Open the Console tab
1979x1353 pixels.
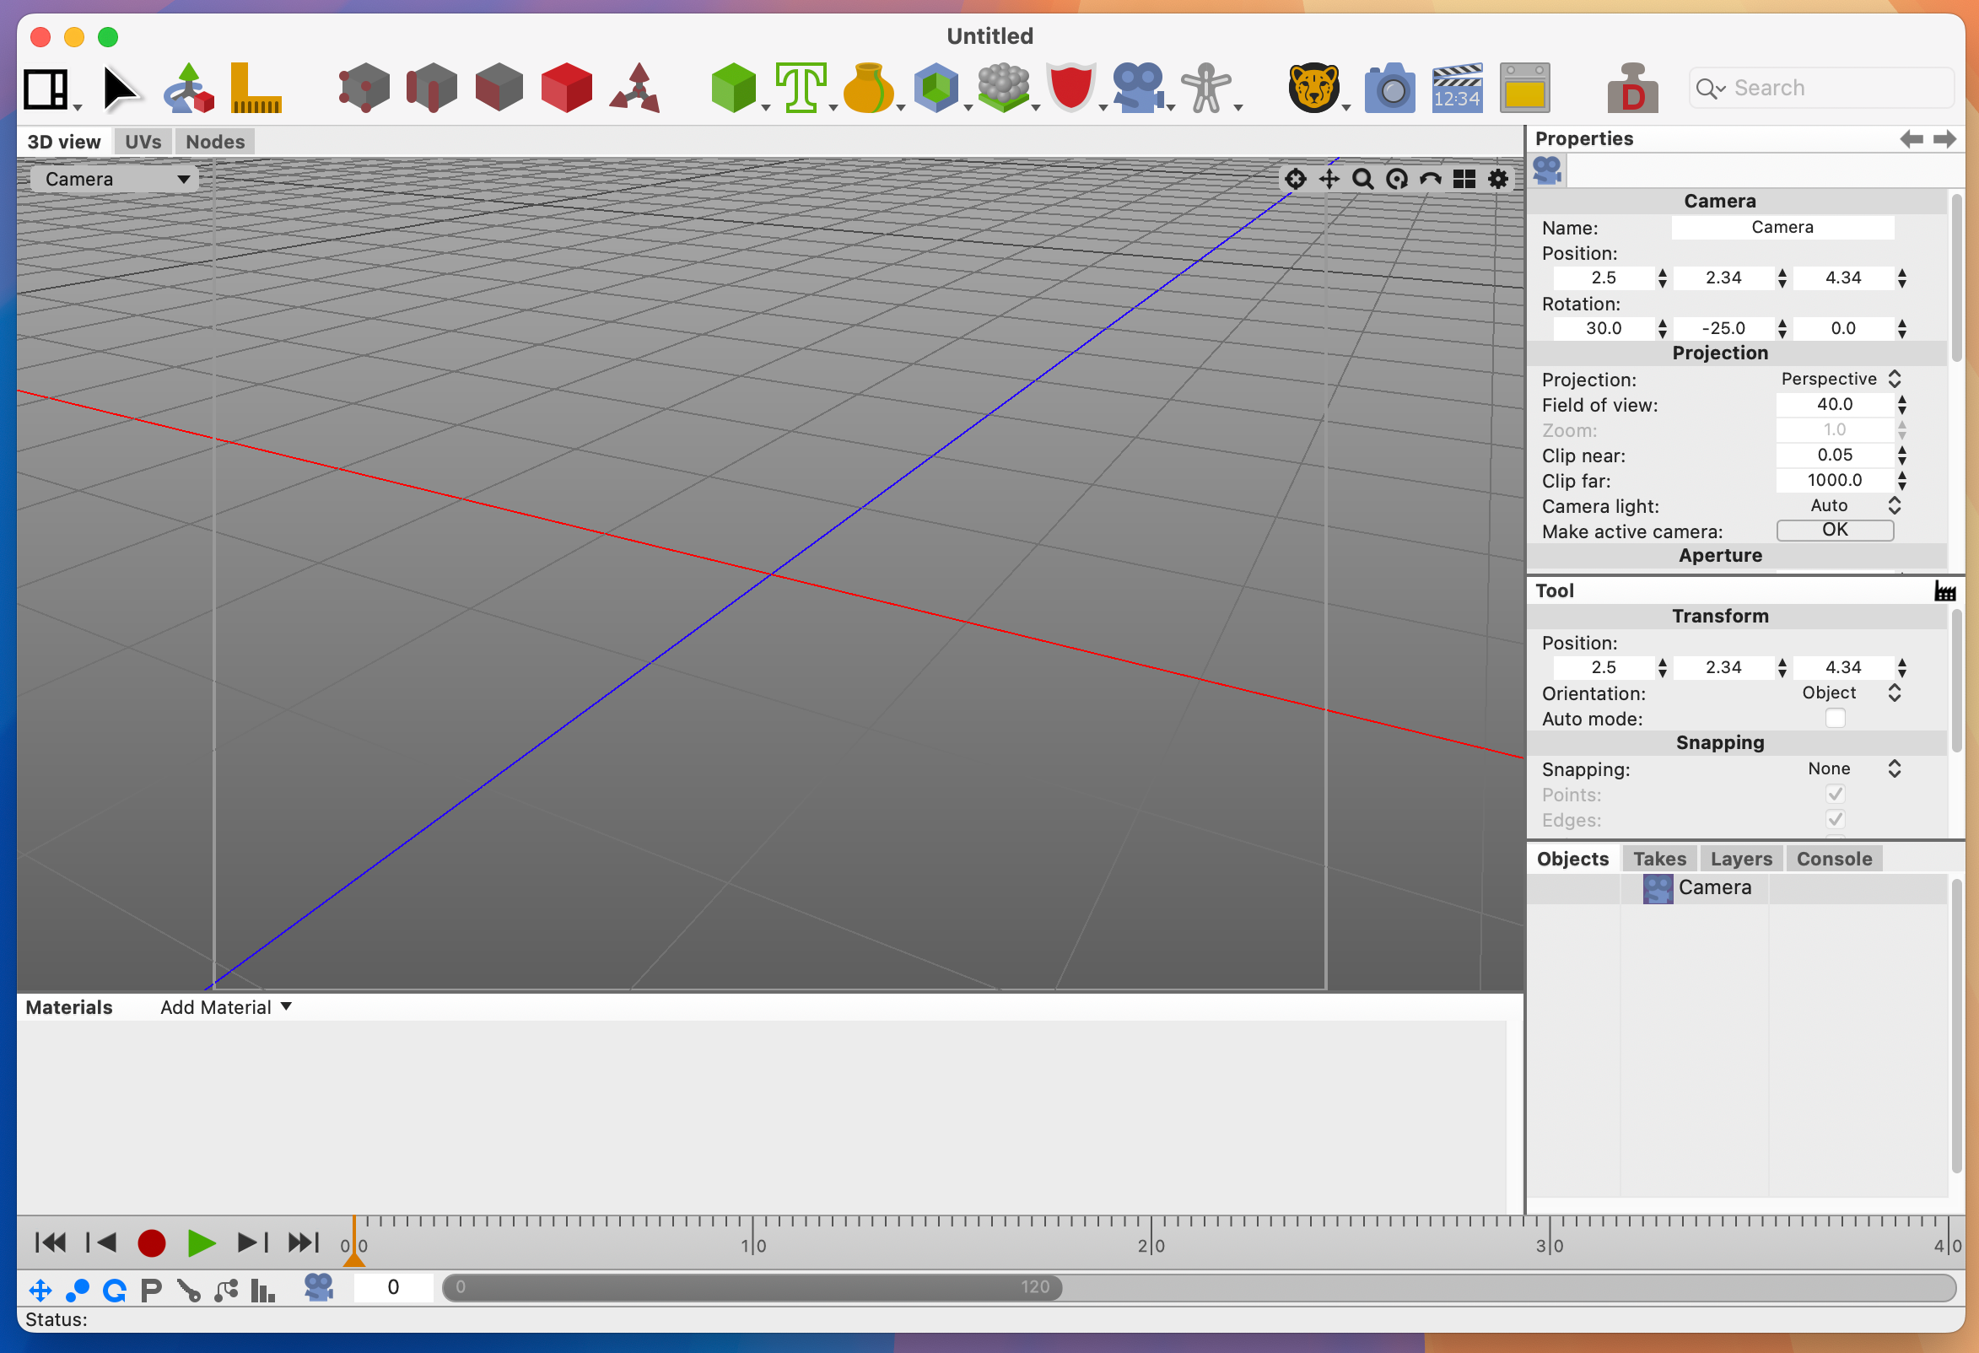click(1834, 858)
